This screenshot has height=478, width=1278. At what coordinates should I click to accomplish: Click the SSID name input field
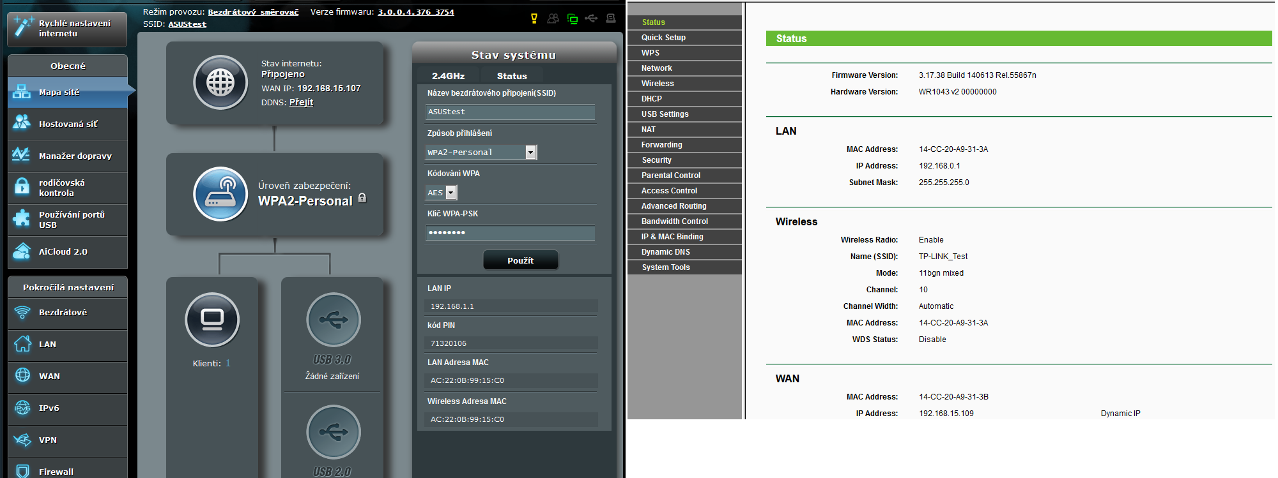pyautogui.click(x=510, y=112)
